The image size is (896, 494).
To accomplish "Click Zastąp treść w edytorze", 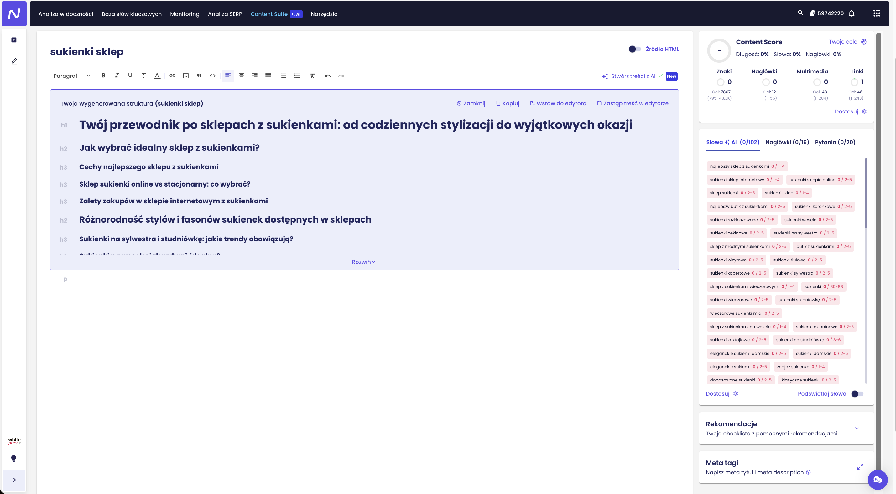I will 632,103.
